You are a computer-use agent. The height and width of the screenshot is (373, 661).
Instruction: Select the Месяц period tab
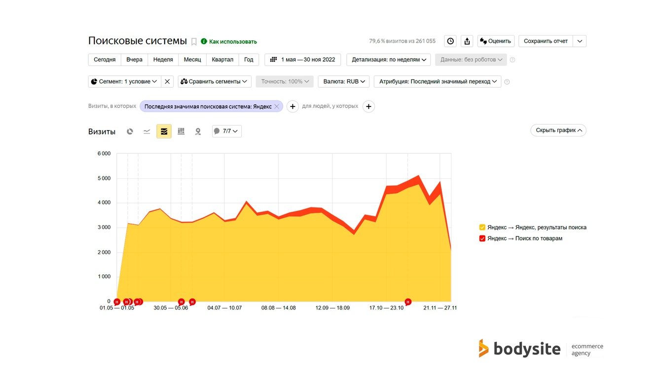point(192,60)
